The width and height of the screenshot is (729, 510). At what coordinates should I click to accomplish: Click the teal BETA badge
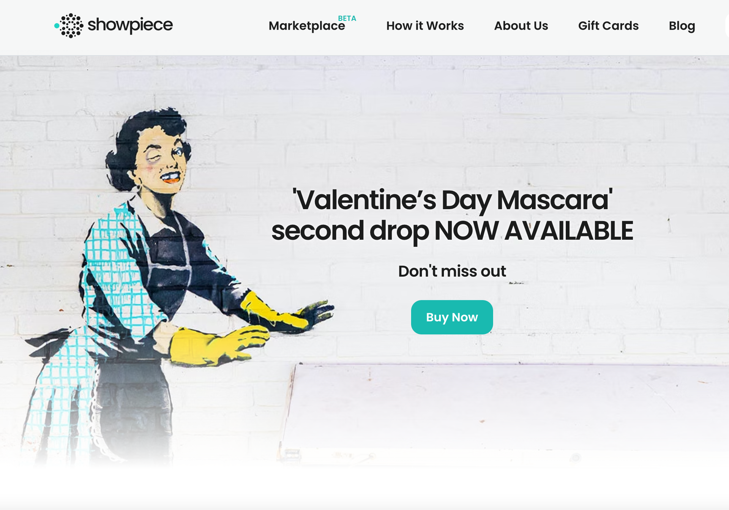tap(347, 18)
